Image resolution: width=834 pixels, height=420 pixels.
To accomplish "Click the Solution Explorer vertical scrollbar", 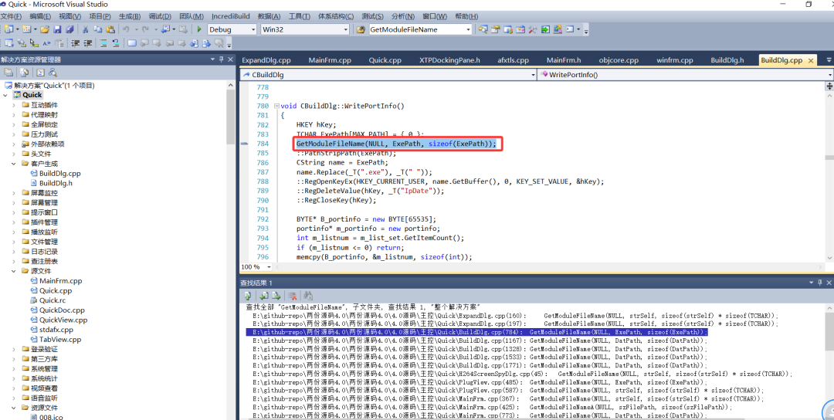I will pyautogui.click(x=231, y=116).
